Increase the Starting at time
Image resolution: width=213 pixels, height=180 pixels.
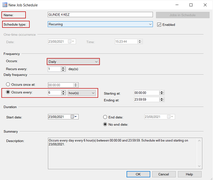pyautogui.click(x=162, y=92)
